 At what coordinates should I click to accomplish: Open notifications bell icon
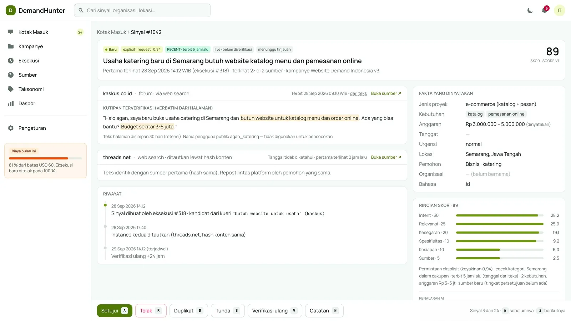pyautogui.click(x=544, y=10)
